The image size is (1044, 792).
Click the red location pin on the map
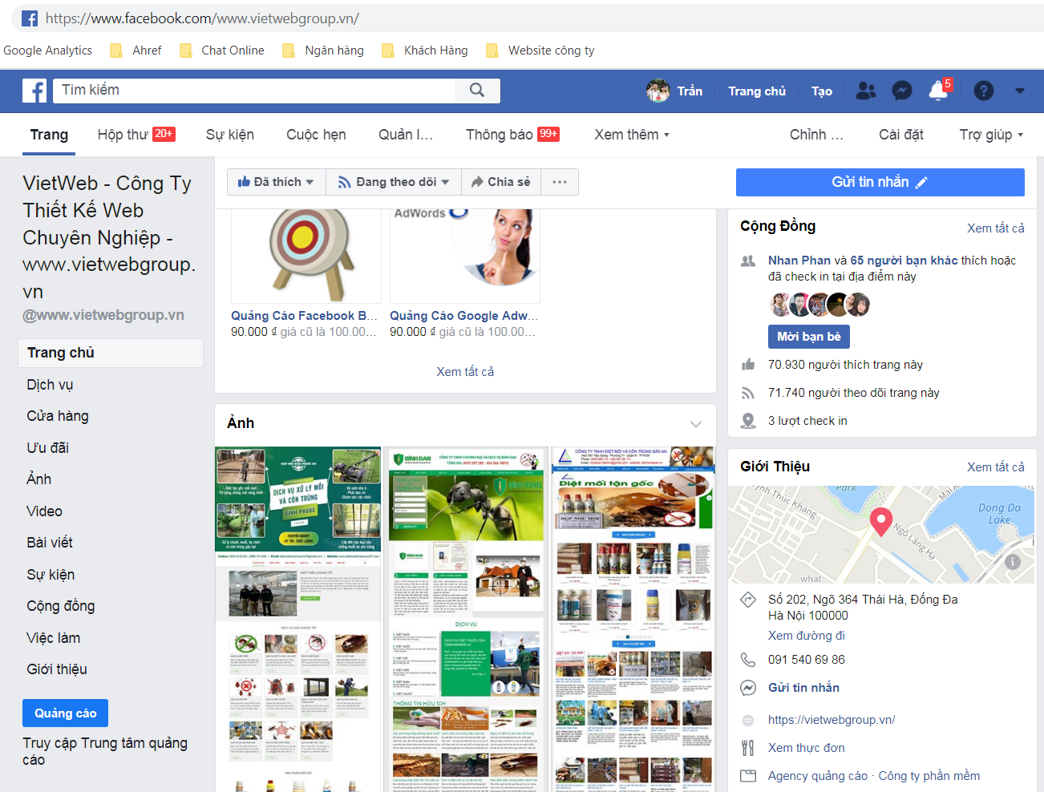pos(880,521)
